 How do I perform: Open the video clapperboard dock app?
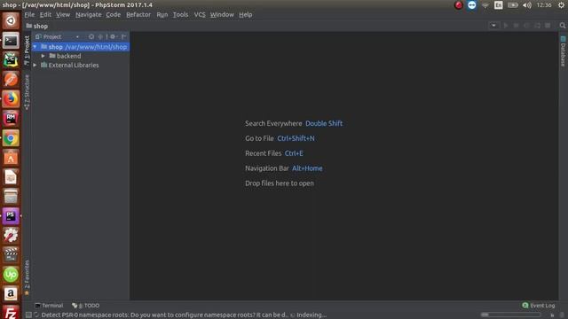[11, 255]
